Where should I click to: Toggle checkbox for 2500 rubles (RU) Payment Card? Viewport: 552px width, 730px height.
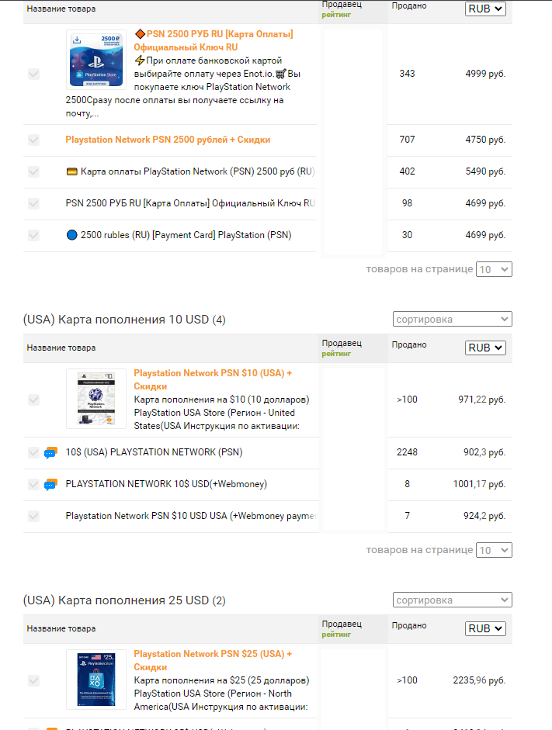pos(34,235)
